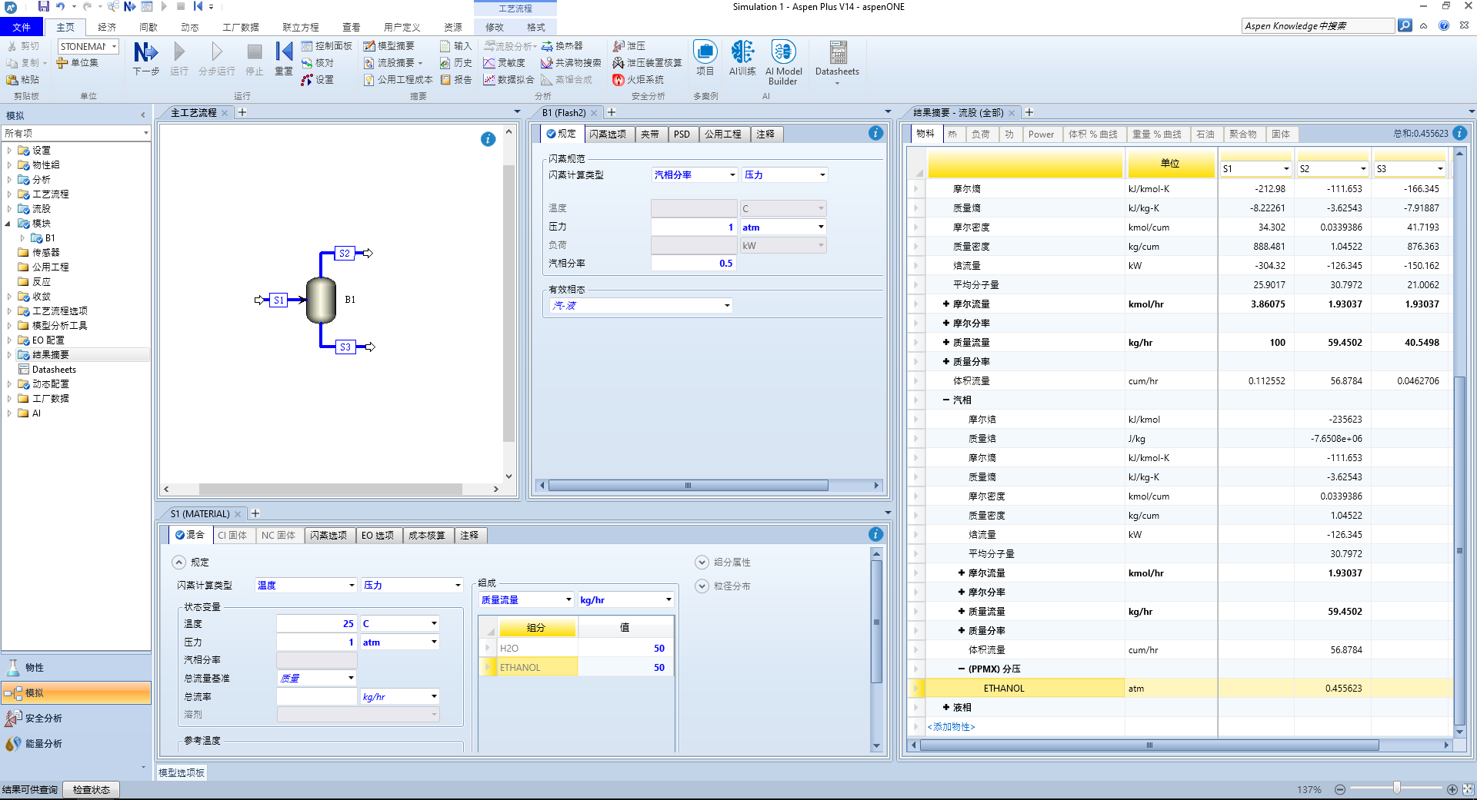The width and height of the screenshot is (1477, 800).
Task: Collapse the 规定 section in the S1 form
Action: pos(179,563)
